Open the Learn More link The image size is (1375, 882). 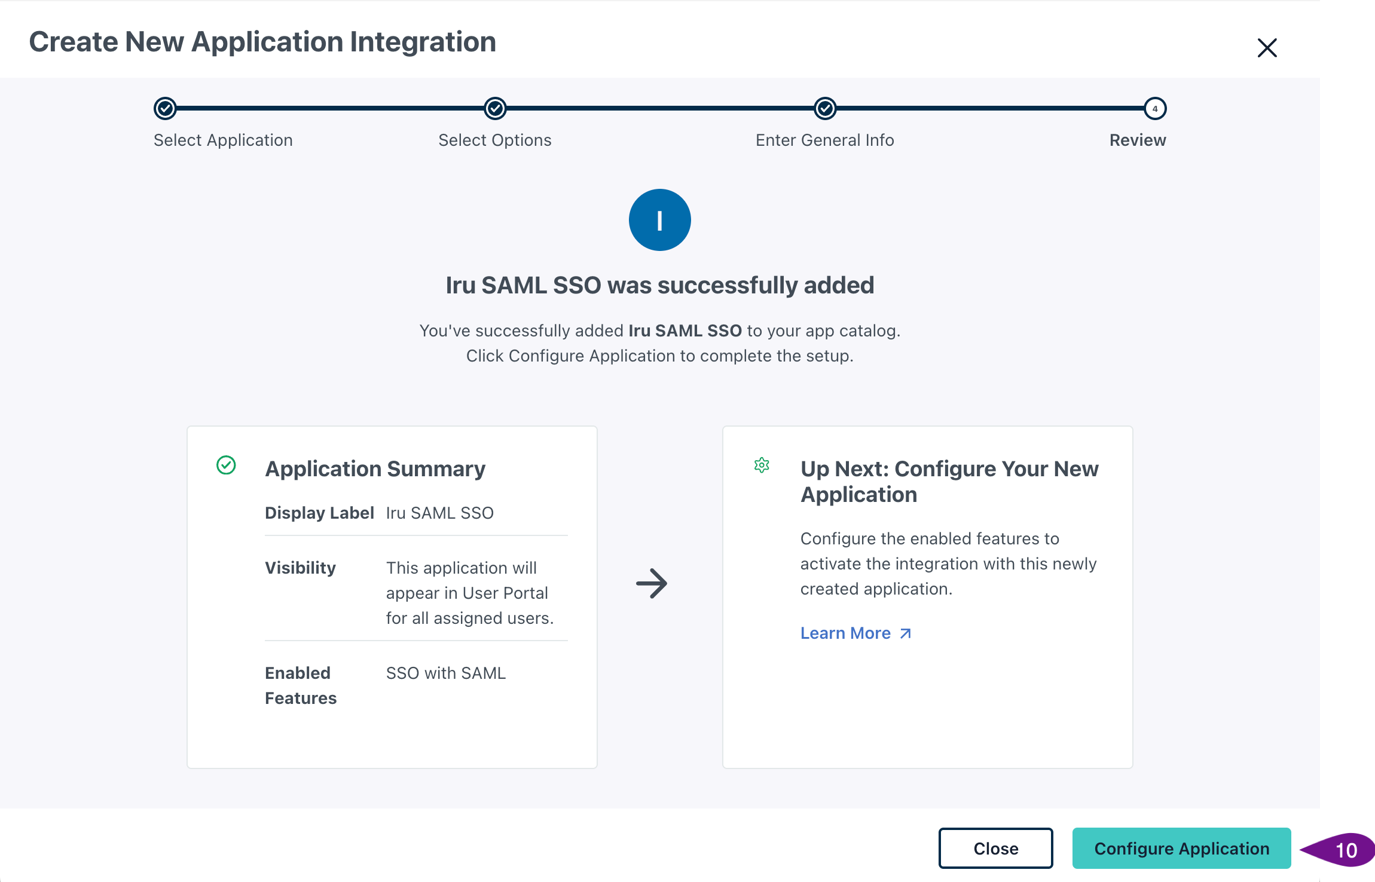856,633
